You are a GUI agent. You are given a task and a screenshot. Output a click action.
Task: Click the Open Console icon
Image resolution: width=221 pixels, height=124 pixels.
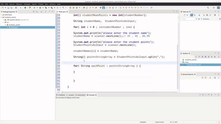(x=209, y=95)
